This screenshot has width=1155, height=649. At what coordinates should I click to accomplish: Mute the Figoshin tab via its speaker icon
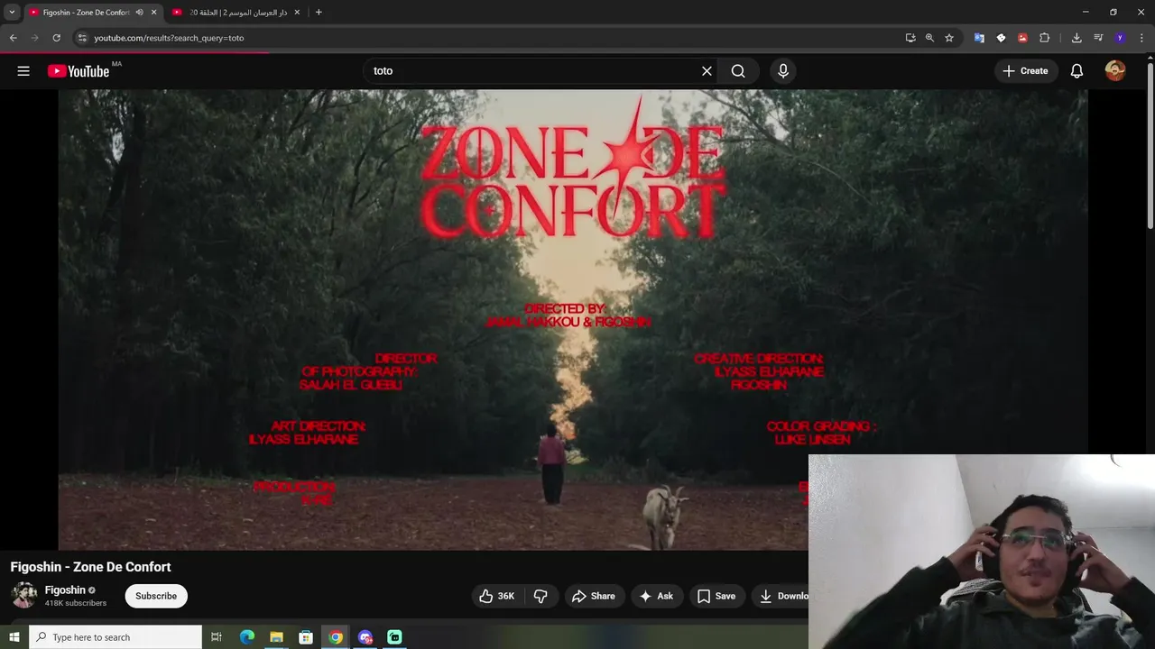pyautogui.click(x=139, y=13)
